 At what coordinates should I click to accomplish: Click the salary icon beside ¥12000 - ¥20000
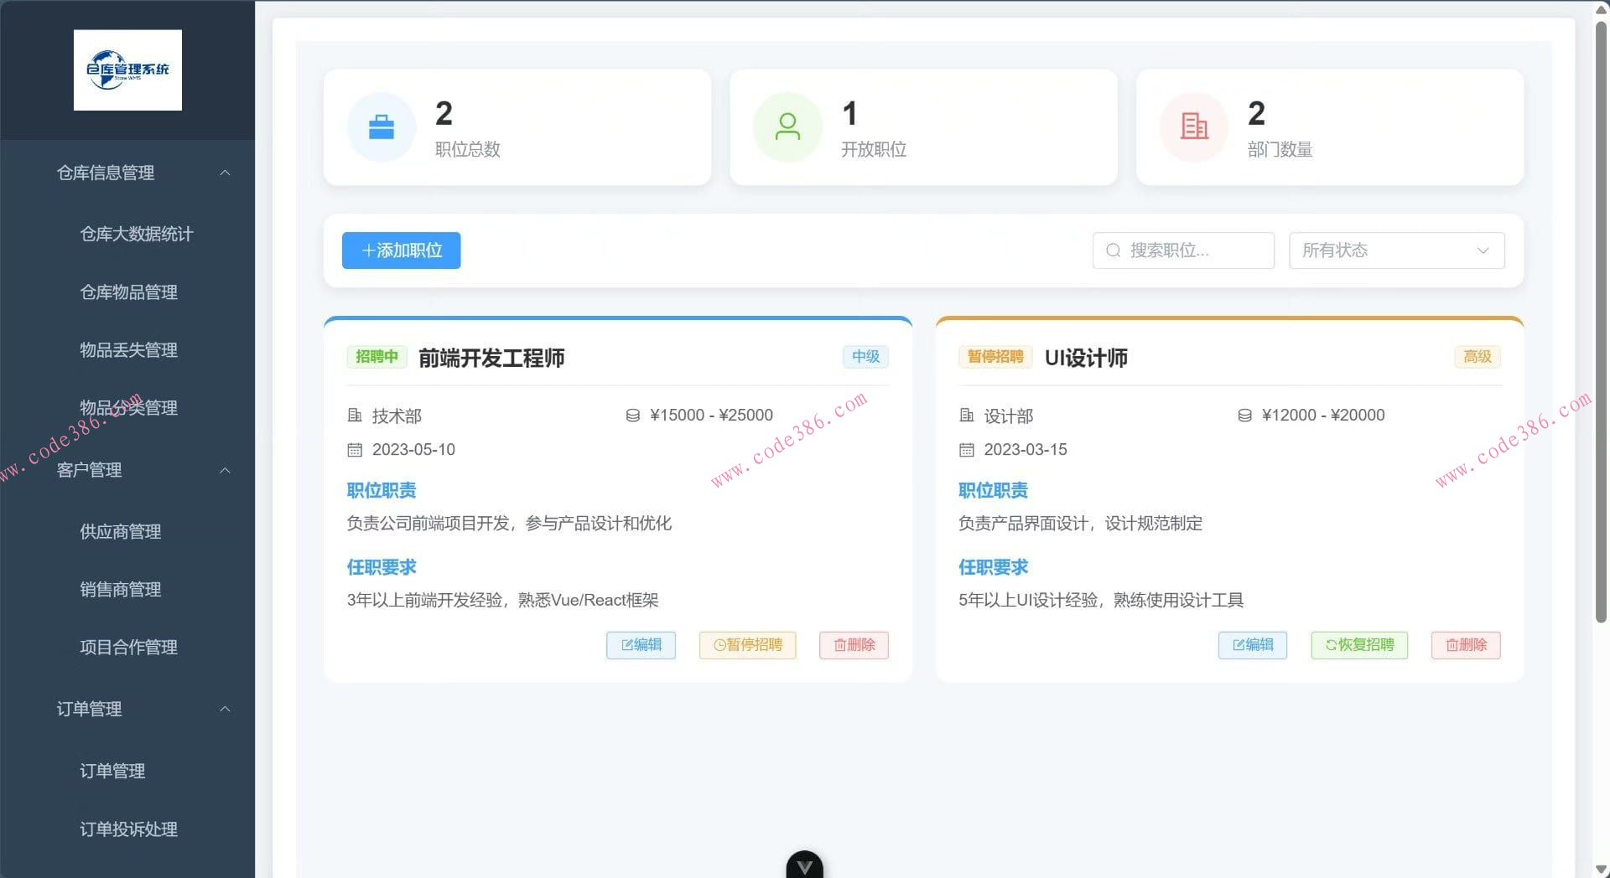tap(1244, 414)
